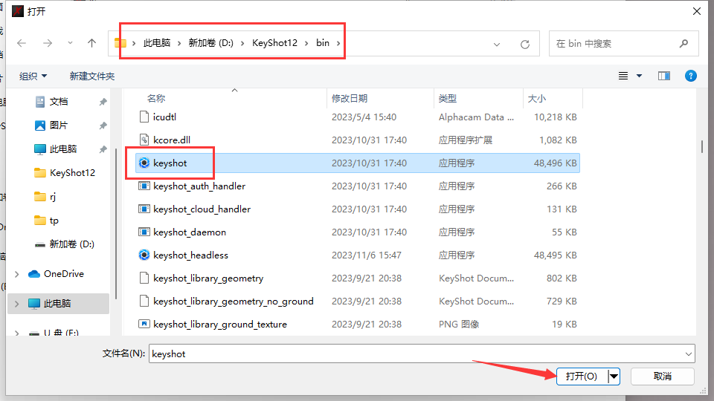Go forward to next folder
This screenshot has width=714, height=401.
click(48, 43)
